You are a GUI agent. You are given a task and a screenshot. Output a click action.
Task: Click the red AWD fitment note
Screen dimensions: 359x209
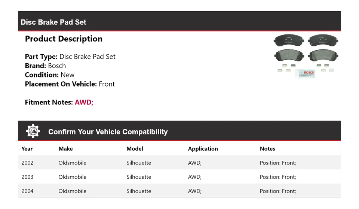[84, 102]
